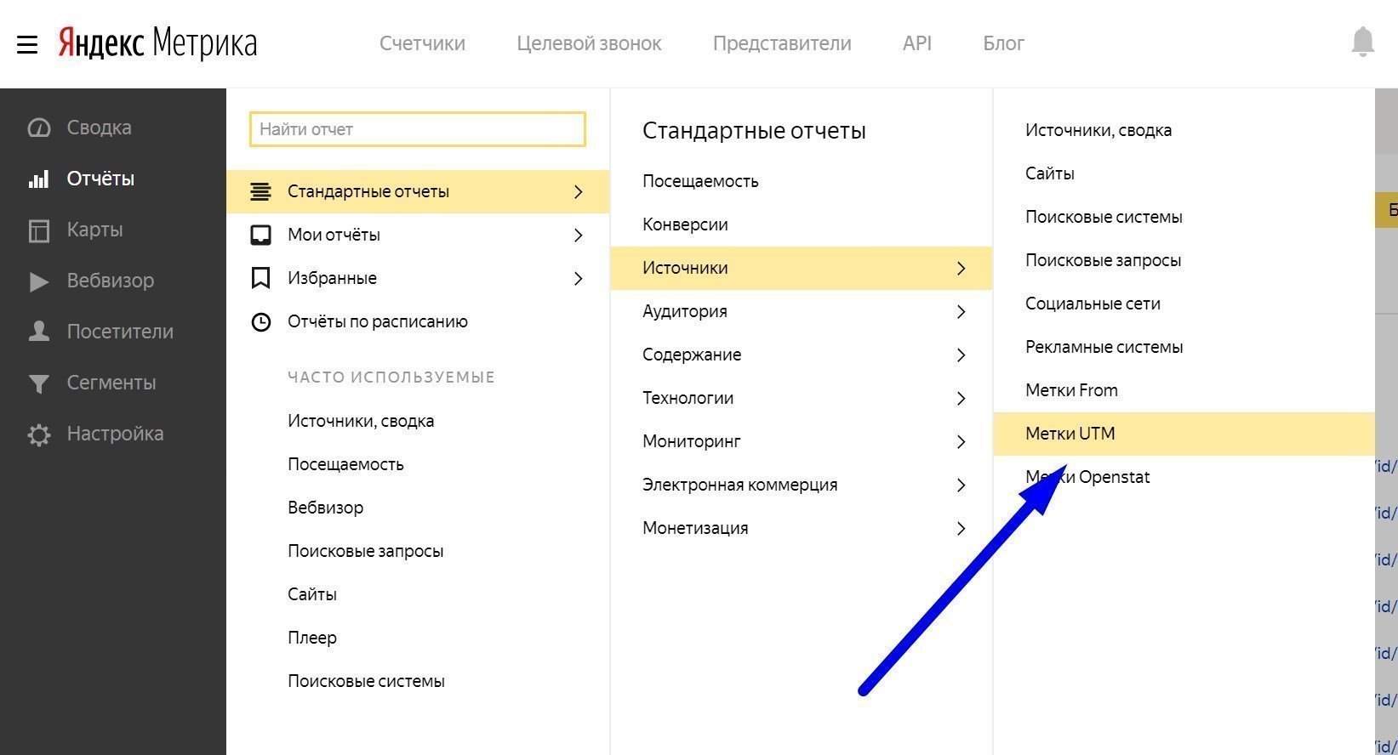This screenshot has width=1398, height=755.
Task: Click the Избранные bookmark icon
Action: [x=260, y=278]
